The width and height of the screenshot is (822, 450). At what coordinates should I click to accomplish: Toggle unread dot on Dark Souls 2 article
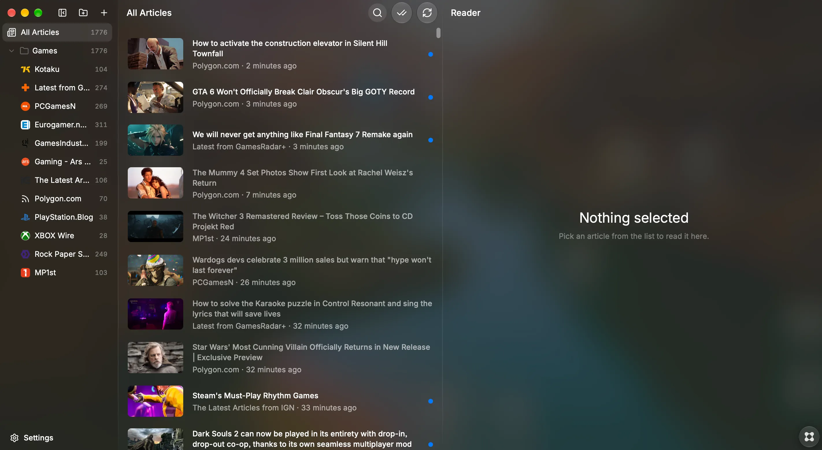[x=430, y=444]
